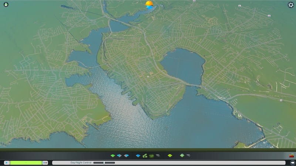296x166 pixels.
Task: Click the round down-arrow icon in top-left corner
Action: [6, 5]
